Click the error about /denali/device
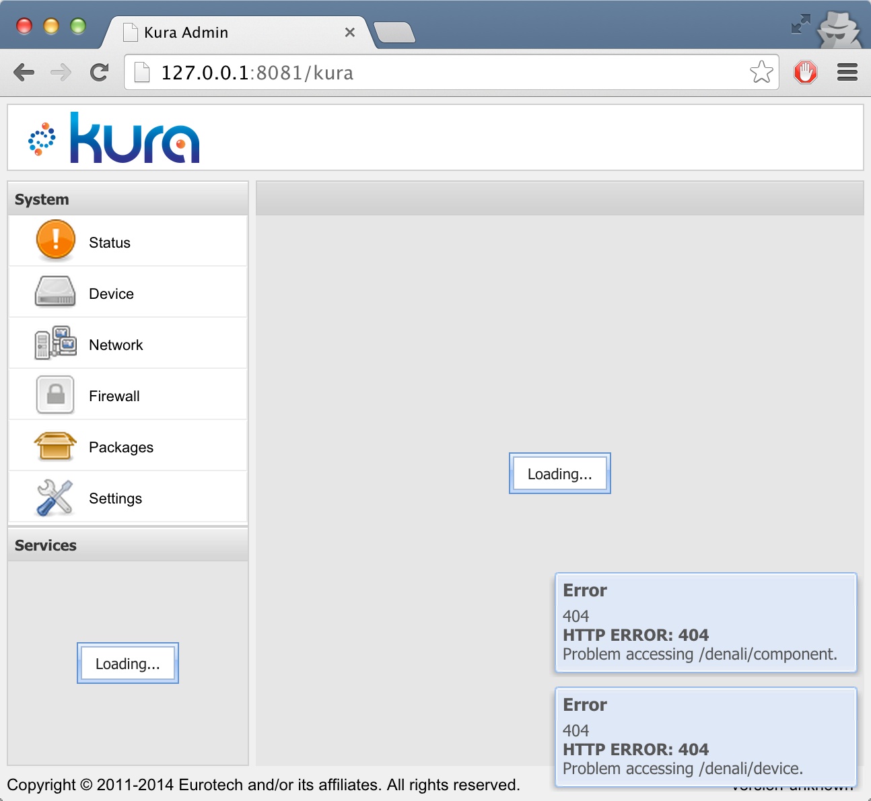 705,737
